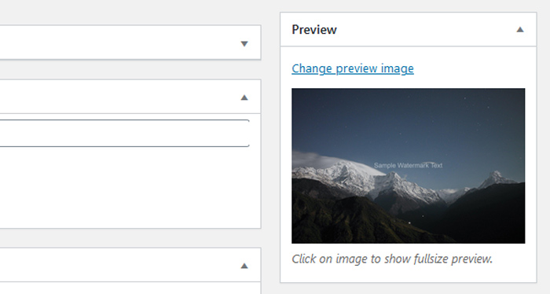
Task: Click empty area below the text field
Action: click(130, 188)
